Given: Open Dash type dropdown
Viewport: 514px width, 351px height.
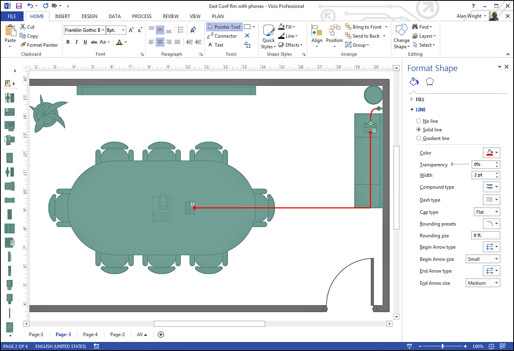Looking at the screenshot, I should [491, 200].
